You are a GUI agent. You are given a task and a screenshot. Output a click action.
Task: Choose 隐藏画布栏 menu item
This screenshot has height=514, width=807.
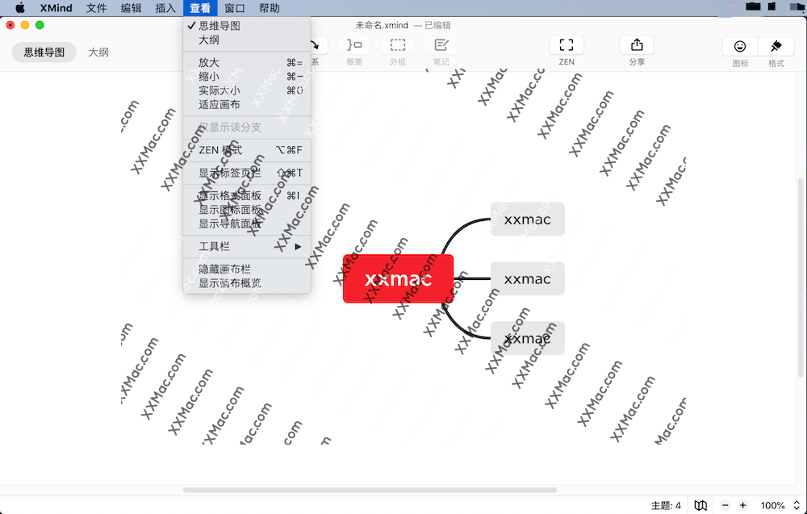point(246,269)
